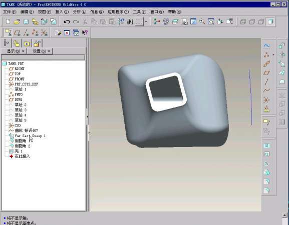Click the Shell tool icon in right toolbar
Screen dimensions: 289x225
[266, 154]
